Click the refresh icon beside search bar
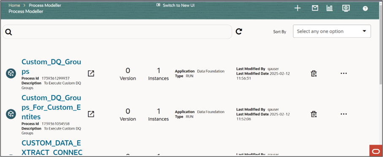383x157 pixels. [239, 32]
